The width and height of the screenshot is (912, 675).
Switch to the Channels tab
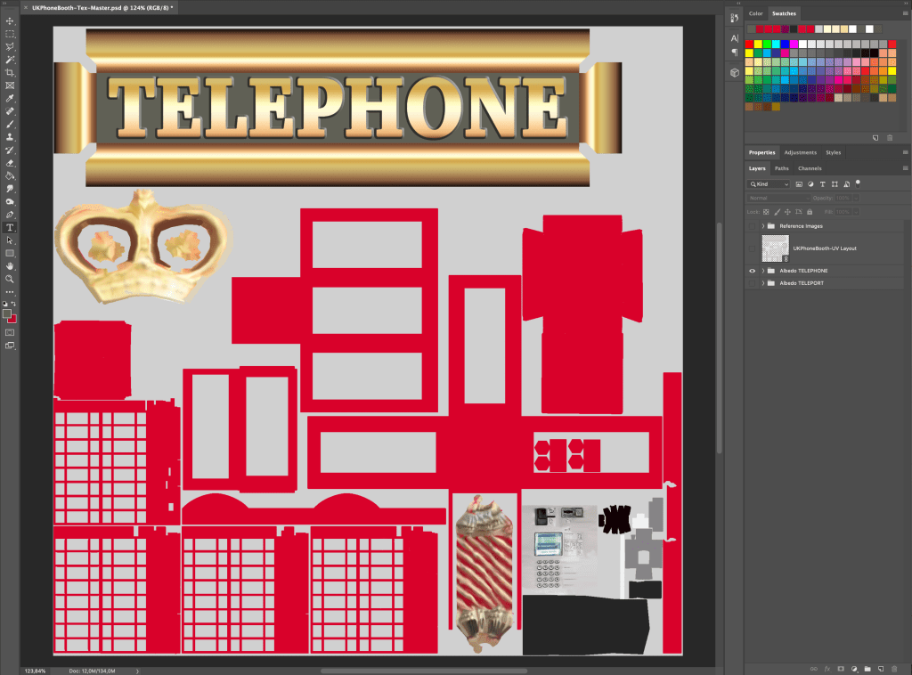pyautogui.click(x=809, y=168)
